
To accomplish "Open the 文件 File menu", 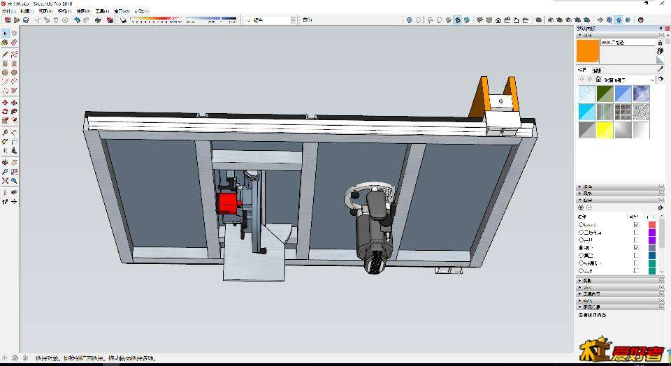I will coord(8,11).
